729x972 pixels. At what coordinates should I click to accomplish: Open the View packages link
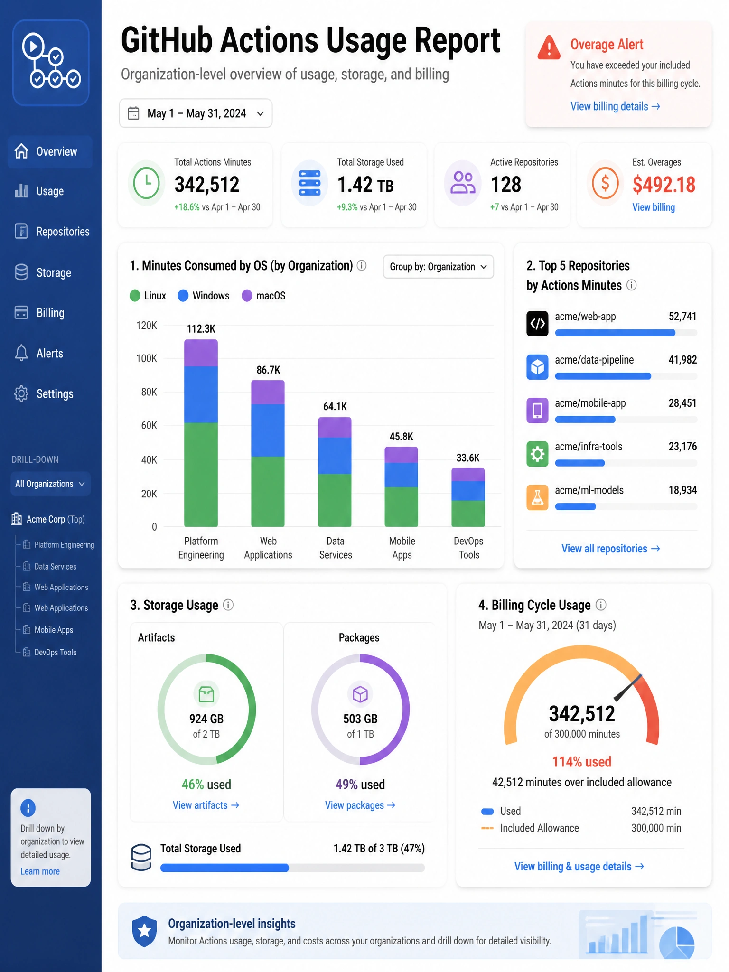(360, 805)
